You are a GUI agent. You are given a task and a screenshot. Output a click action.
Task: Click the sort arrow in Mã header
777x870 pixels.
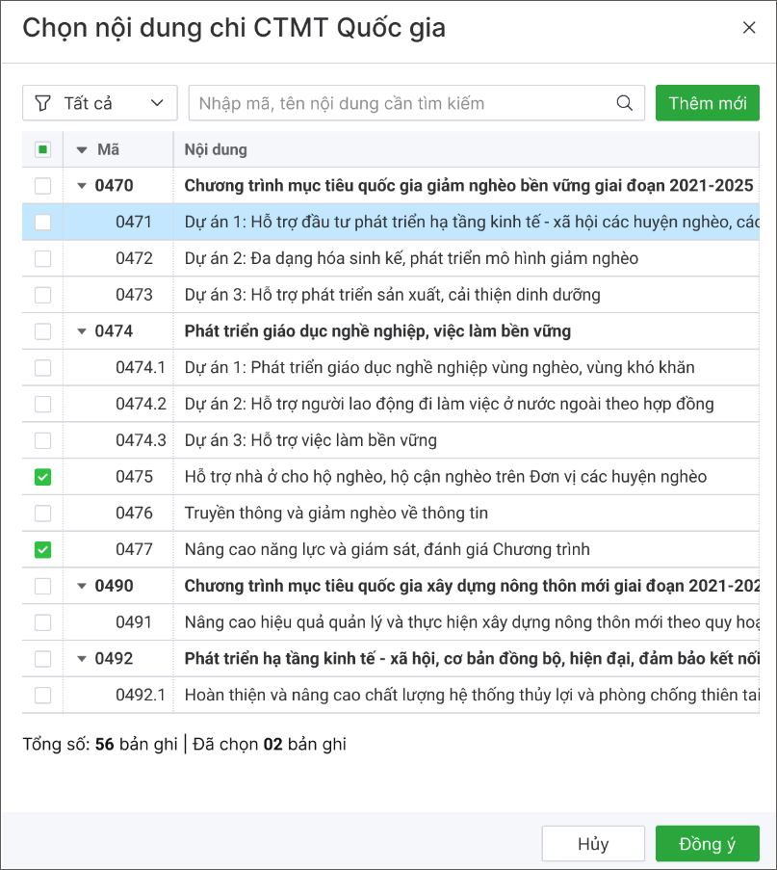(82, 149)
